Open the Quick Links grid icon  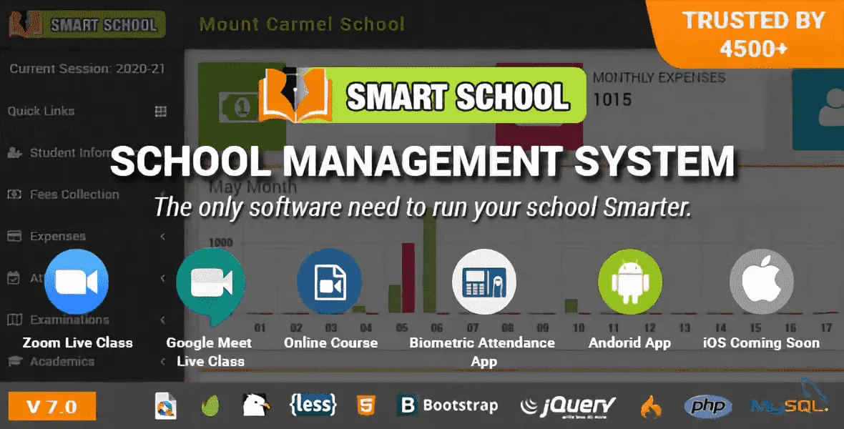click(160, 112)
